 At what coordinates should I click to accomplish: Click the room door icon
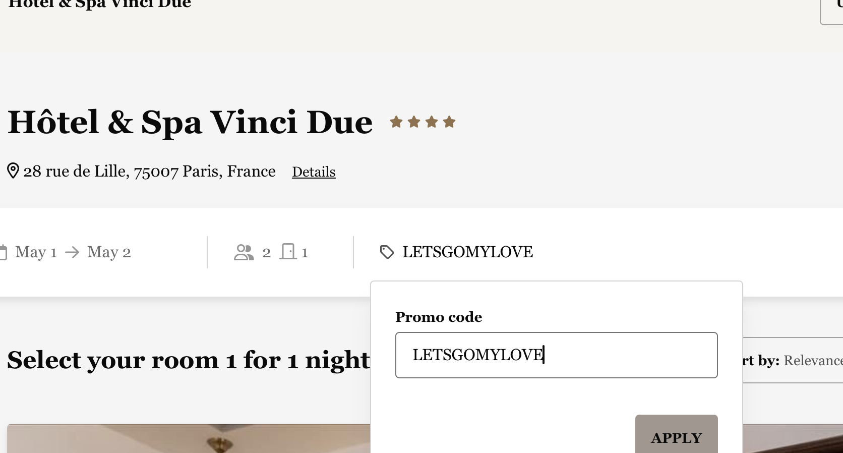tap(288, 251)
